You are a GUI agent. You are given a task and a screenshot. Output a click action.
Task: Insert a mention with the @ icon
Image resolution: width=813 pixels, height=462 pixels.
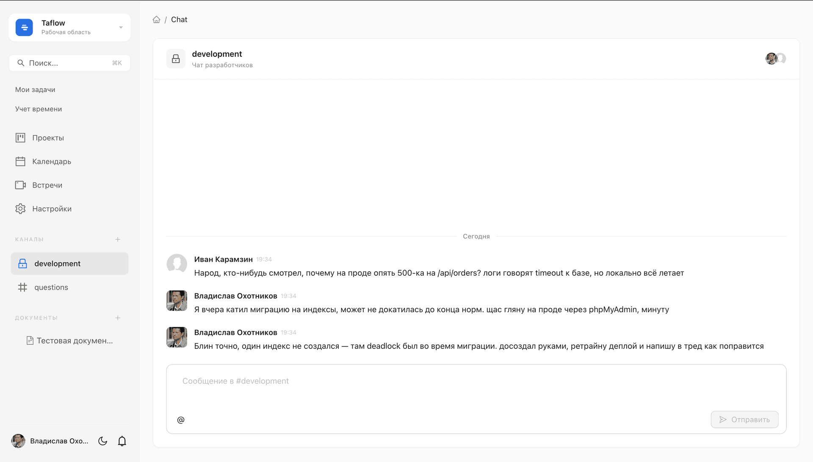[181, 420]
